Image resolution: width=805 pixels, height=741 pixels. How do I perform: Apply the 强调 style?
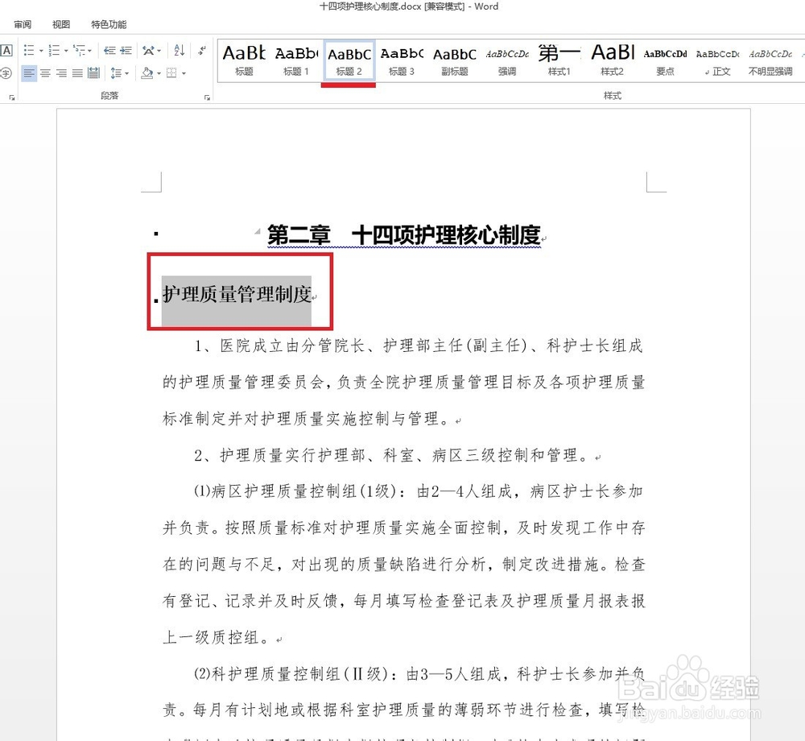(x=507, y=60)
